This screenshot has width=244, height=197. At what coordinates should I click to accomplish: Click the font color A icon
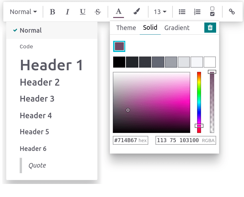tap(118, 12)
